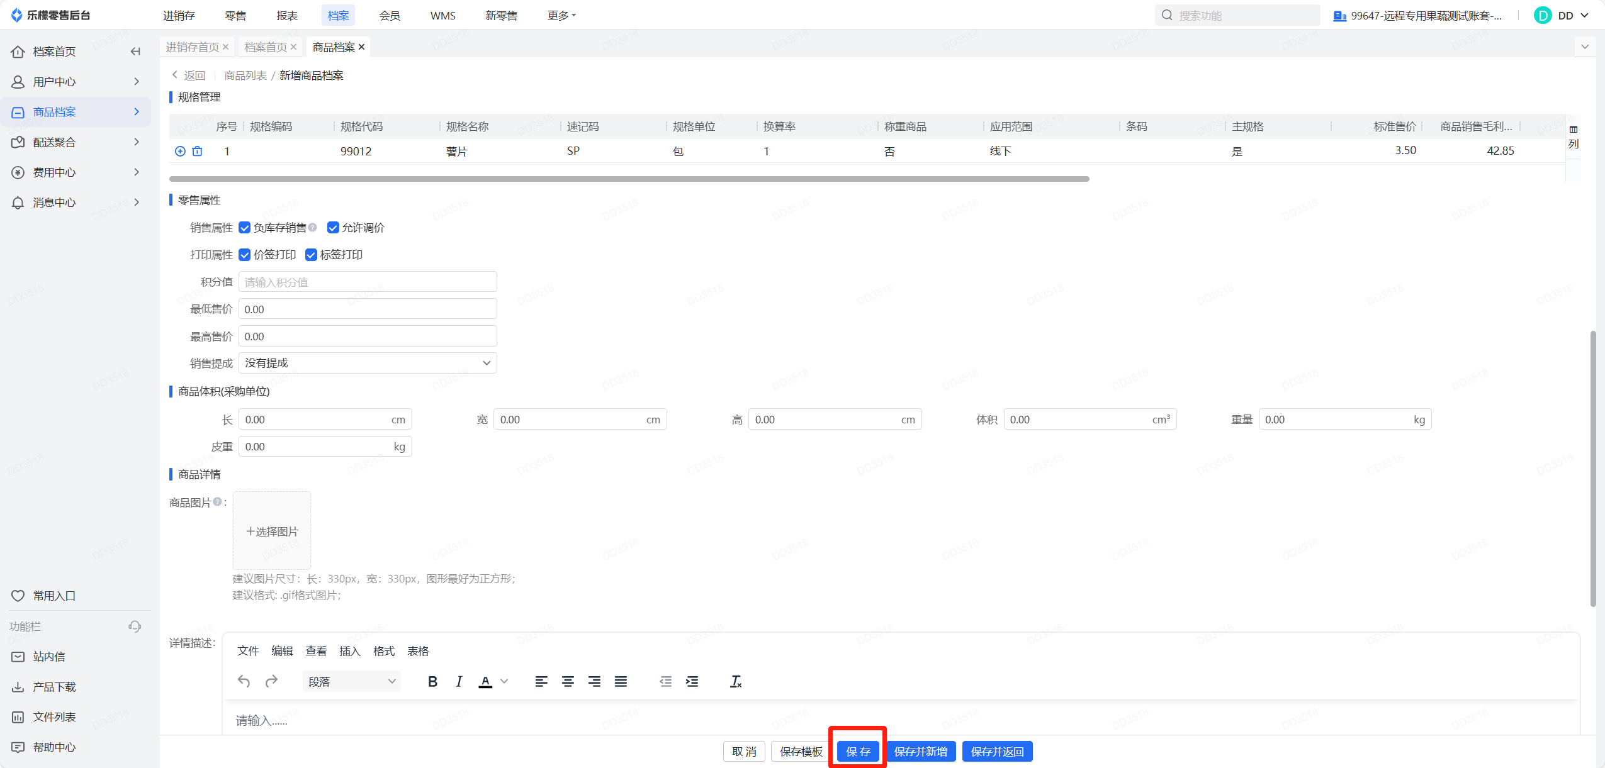Decrease indent in editor

click(x=665, y=682)
